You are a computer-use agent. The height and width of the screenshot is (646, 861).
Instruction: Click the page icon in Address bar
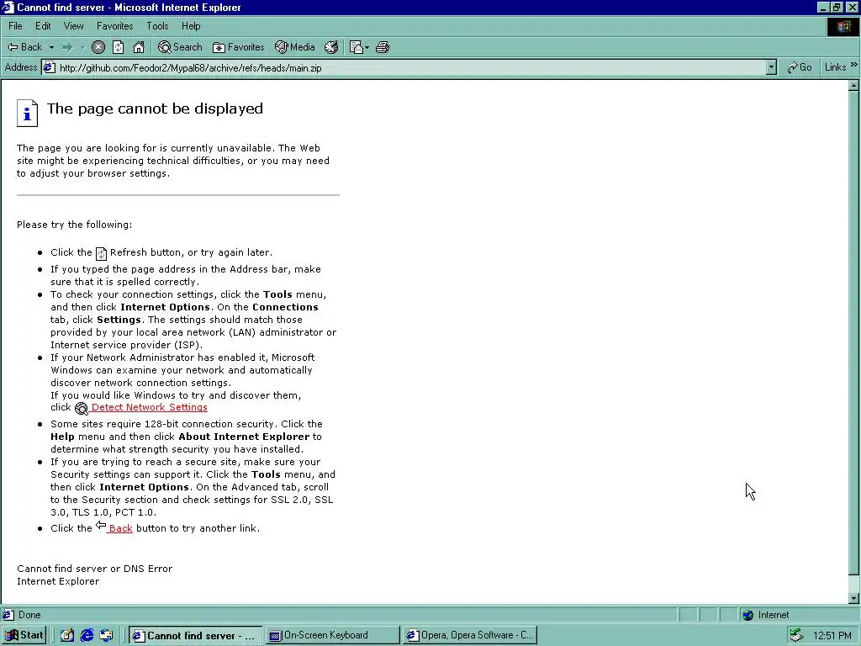click(50, 67)
